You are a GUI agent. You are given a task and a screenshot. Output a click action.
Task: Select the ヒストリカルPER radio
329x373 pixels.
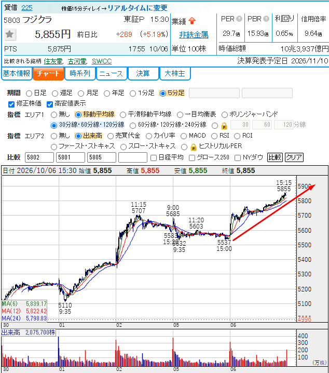coord(184,147)
